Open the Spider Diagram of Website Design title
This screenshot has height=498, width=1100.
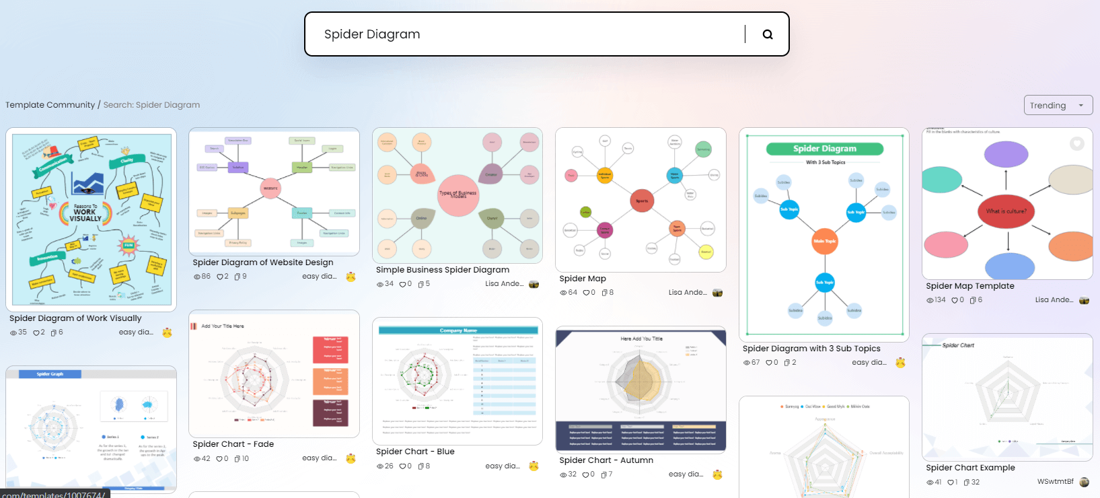(x=263, y=262)
